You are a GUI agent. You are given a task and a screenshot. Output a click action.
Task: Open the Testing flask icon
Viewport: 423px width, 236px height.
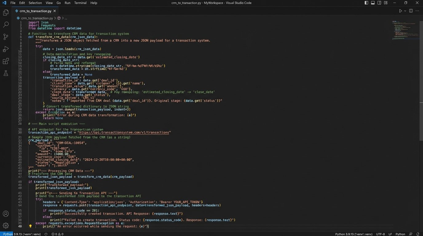click(6, 73)
